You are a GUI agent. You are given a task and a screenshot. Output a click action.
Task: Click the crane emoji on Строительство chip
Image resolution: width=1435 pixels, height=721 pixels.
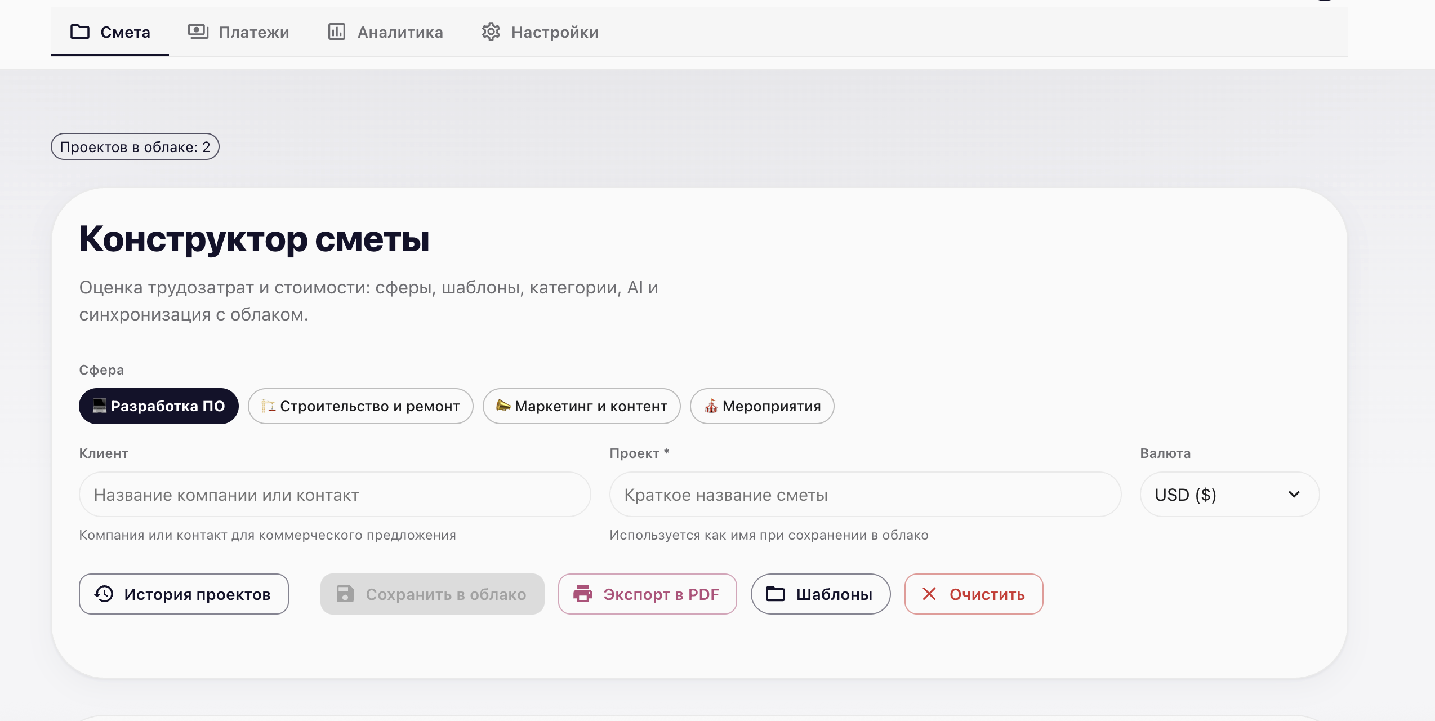click(269, 406)
